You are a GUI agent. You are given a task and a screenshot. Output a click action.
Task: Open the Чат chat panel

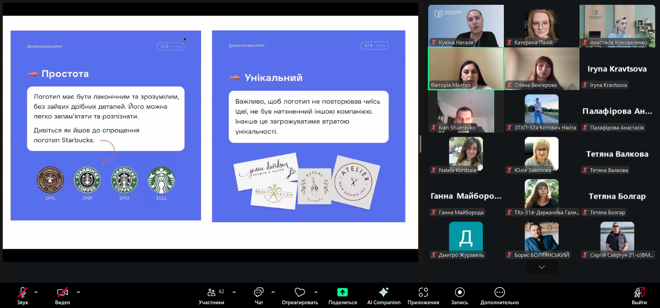(x=259, y=296)
